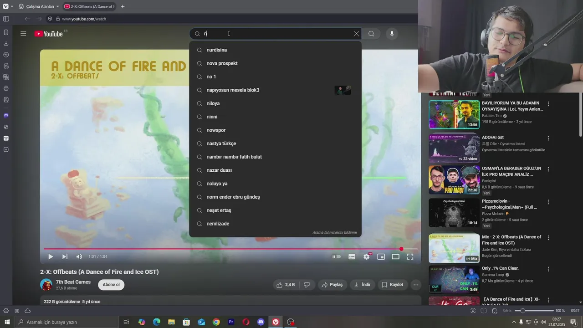Open the Notes panel
The width and height of the screenshot is (583, 328).
click(x=6, y=66)
